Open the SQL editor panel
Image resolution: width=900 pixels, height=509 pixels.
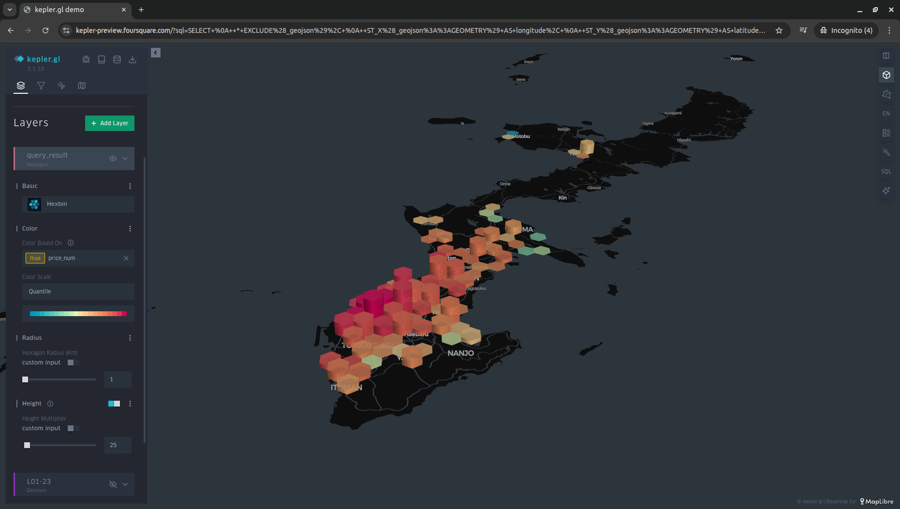886,172
